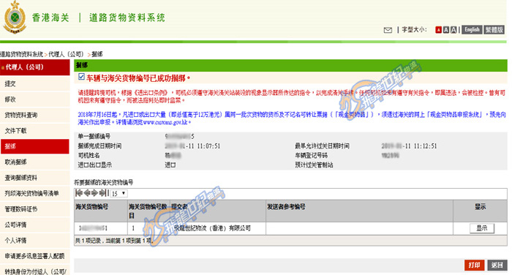This screenshot has height=275, width=512.
Task: Go to previous page arrow
Action: (87, 193)
